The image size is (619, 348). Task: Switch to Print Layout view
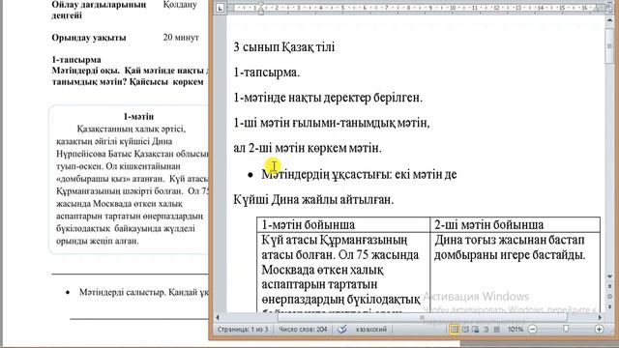tap(455, 329)
